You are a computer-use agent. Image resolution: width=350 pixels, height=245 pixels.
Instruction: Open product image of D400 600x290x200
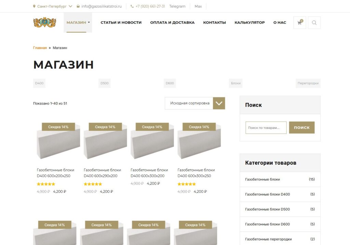coord(105,141)
